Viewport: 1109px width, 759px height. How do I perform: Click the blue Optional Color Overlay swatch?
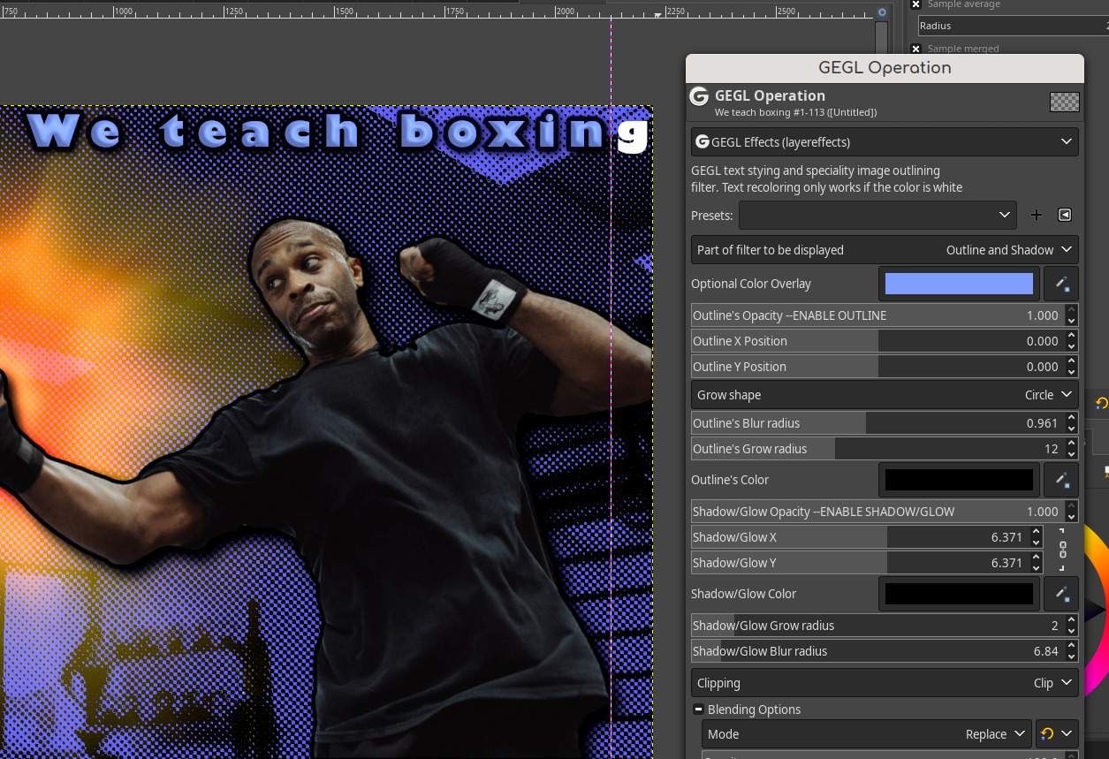coord(959,285)
